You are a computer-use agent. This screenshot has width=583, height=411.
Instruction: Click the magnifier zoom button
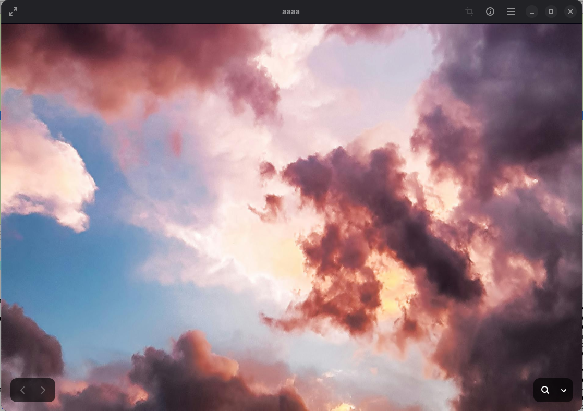[x=545, y=390]
